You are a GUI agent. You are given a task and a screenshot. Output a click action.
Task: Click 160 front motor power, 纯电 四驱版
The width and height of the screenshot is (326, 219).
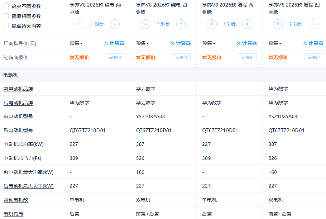pos(140,172)
